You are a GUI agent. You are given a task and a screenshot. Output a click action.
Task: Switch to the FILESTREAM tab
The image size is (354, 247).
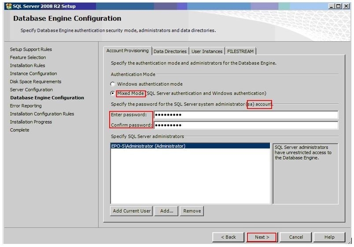240,51
